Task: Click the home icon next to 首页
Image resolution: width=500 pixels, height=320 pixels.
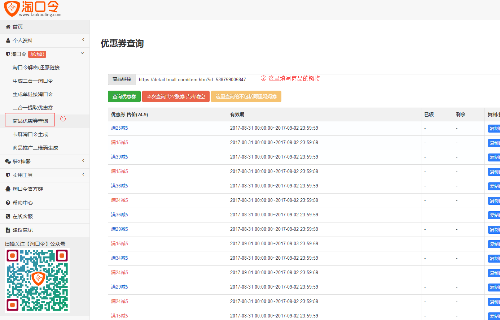Action: point(8,27)
